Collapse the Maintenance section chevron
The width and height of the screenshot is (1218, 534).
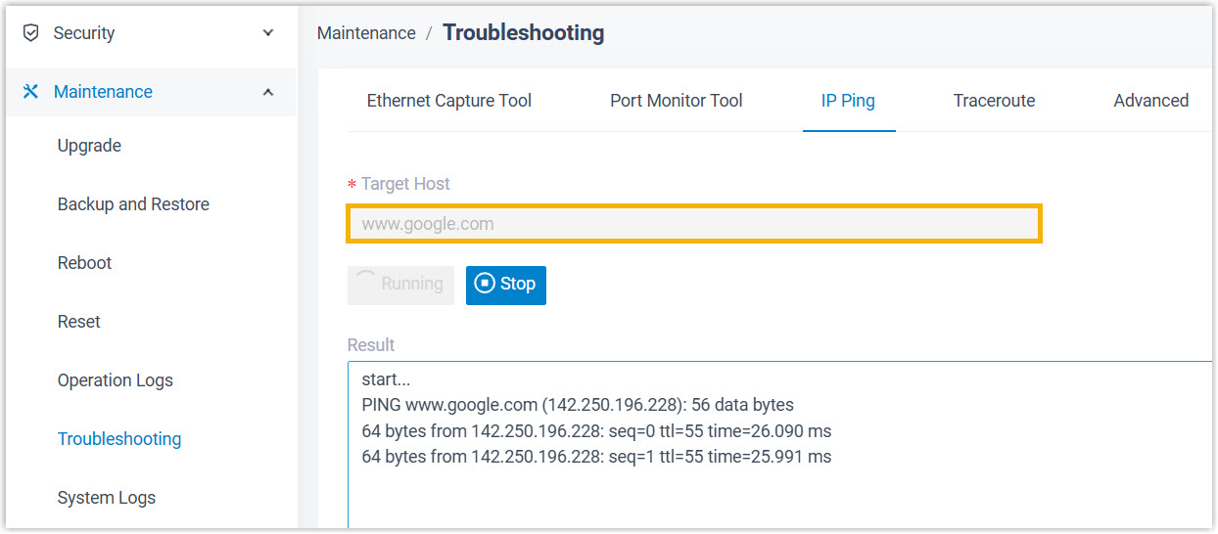point(268,92)
